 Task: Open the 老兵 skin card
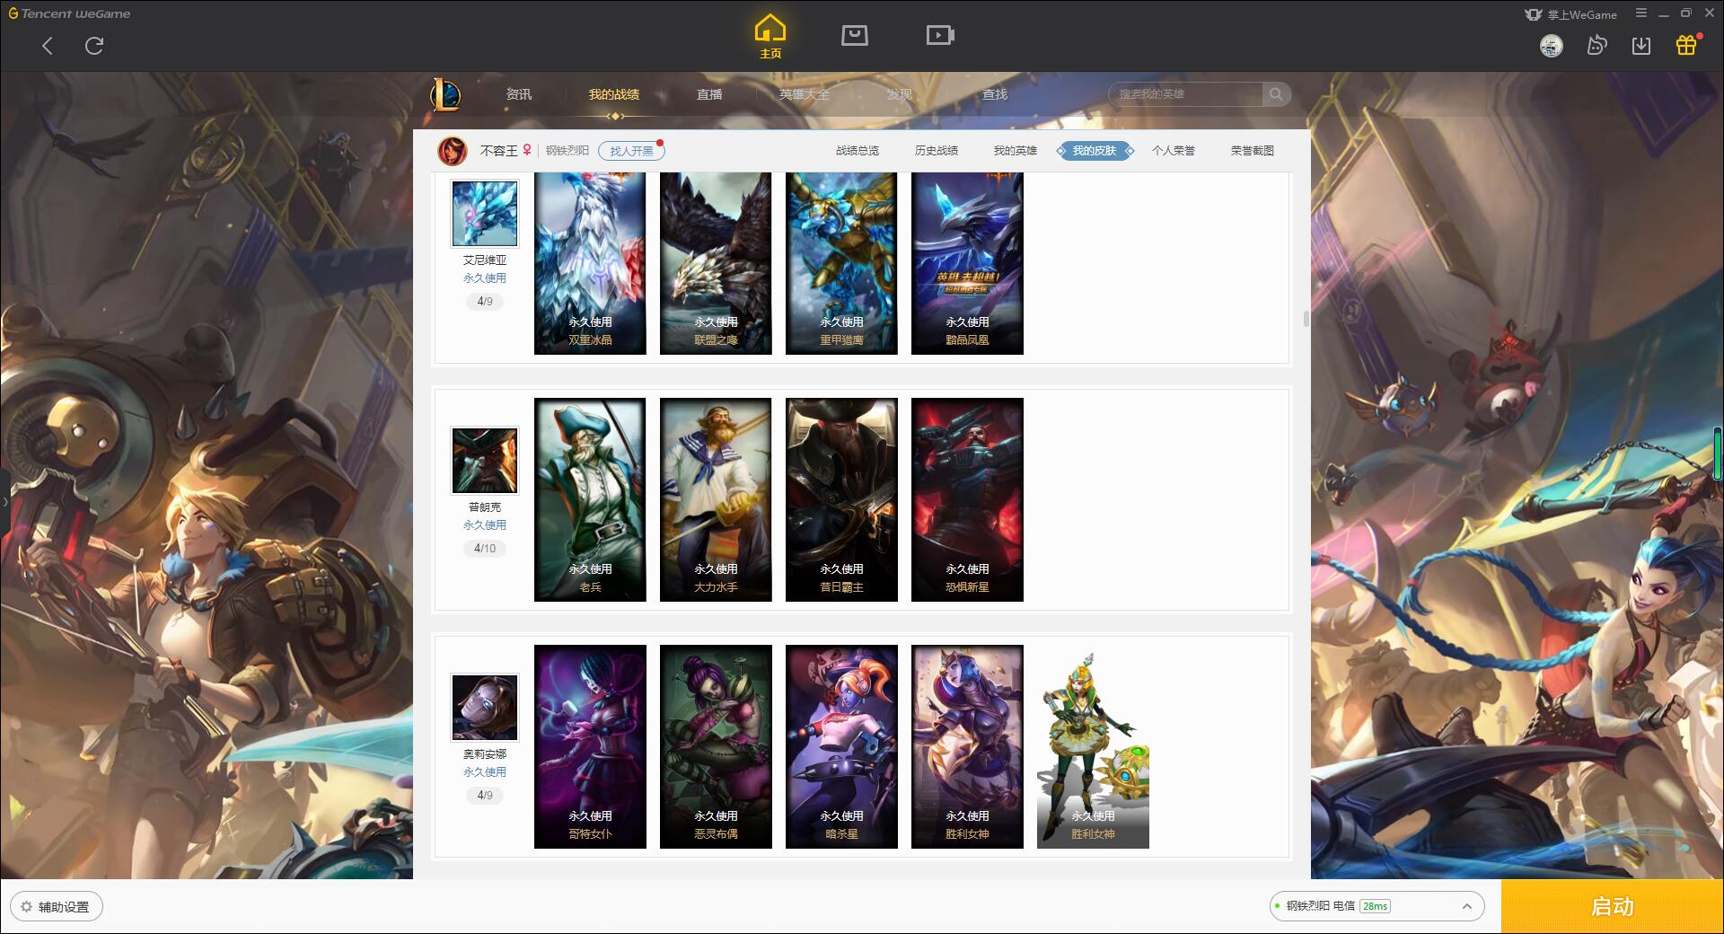(590, 500)
